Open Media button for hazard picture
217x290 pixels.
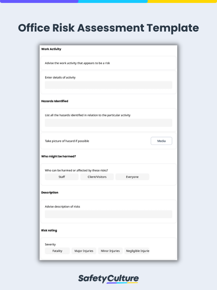[x=161, y=141]
